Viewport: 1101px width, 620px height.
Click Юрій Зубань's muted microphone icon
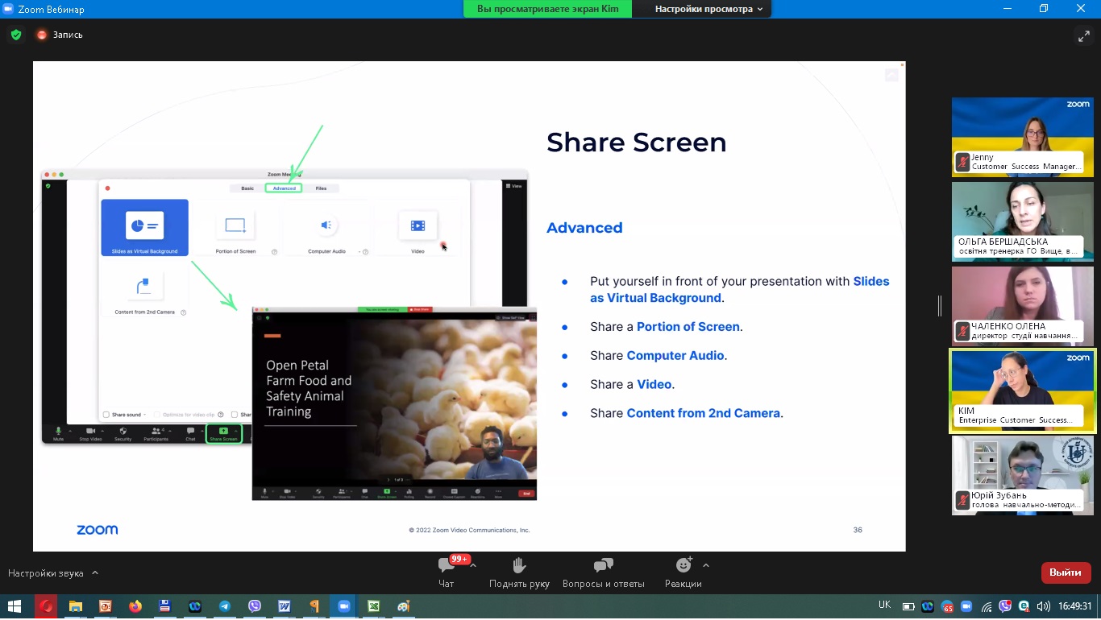tap(962, 500)
